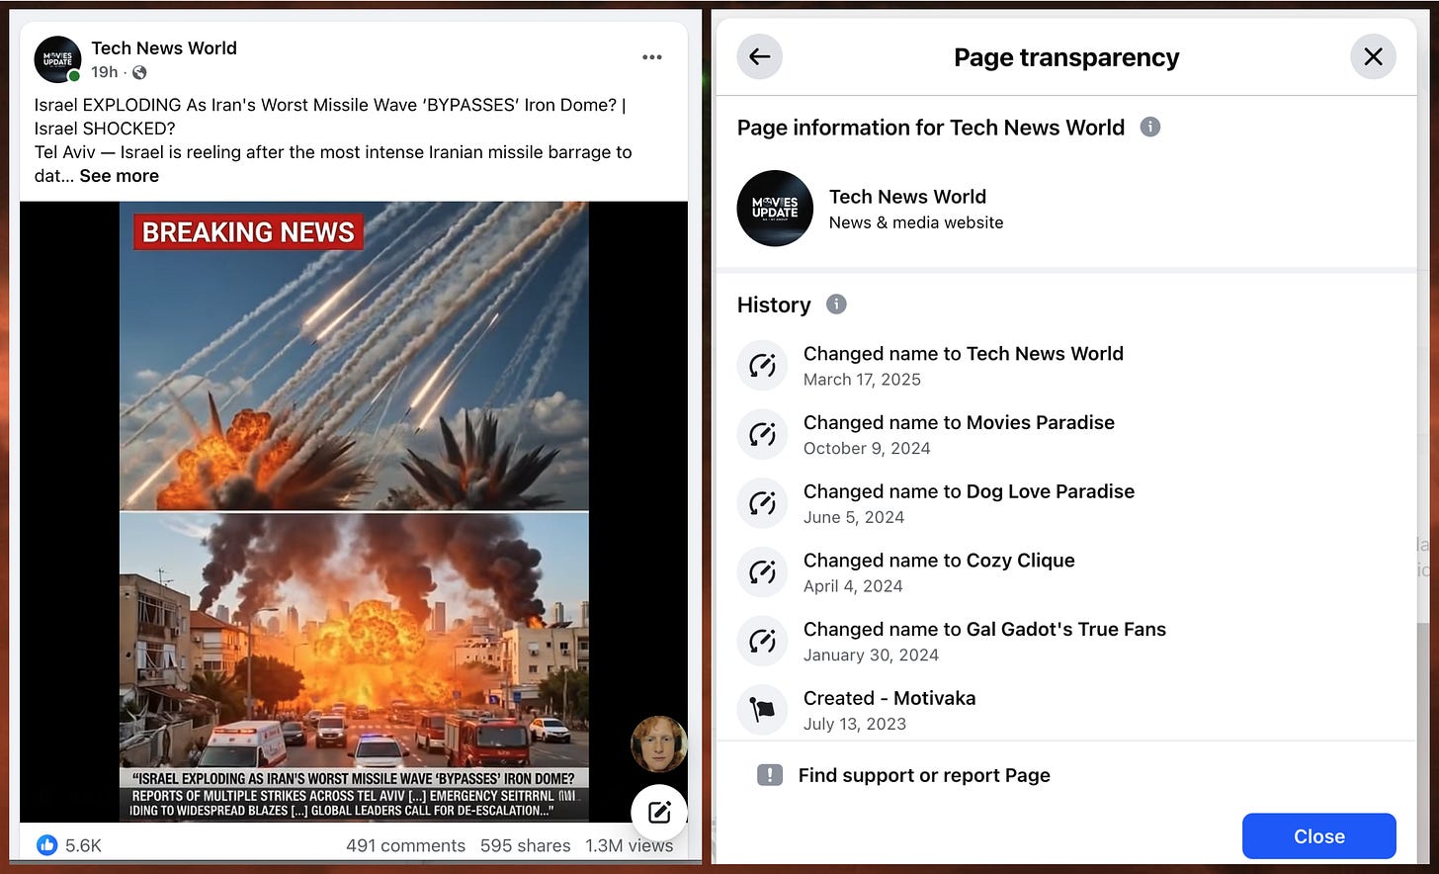The image size is (1439, 874).
Task: Click the blue Close button
Action: click(x=1318, y=835)
